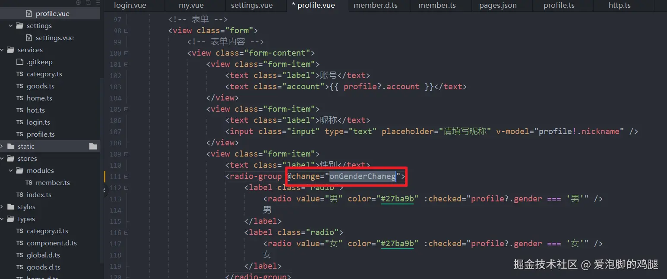Screen dimensions: 667x279
Task: Click the form-content class value on line 100
Action: (x=277, y=53)
